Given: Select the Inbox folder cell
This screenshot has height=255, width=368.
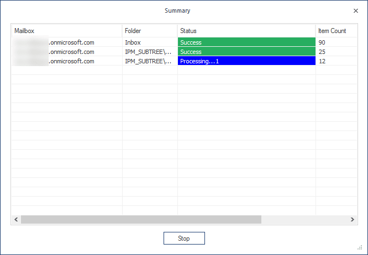Looking at the screenshot, I should pyautogui.click(x=150, y=42).
